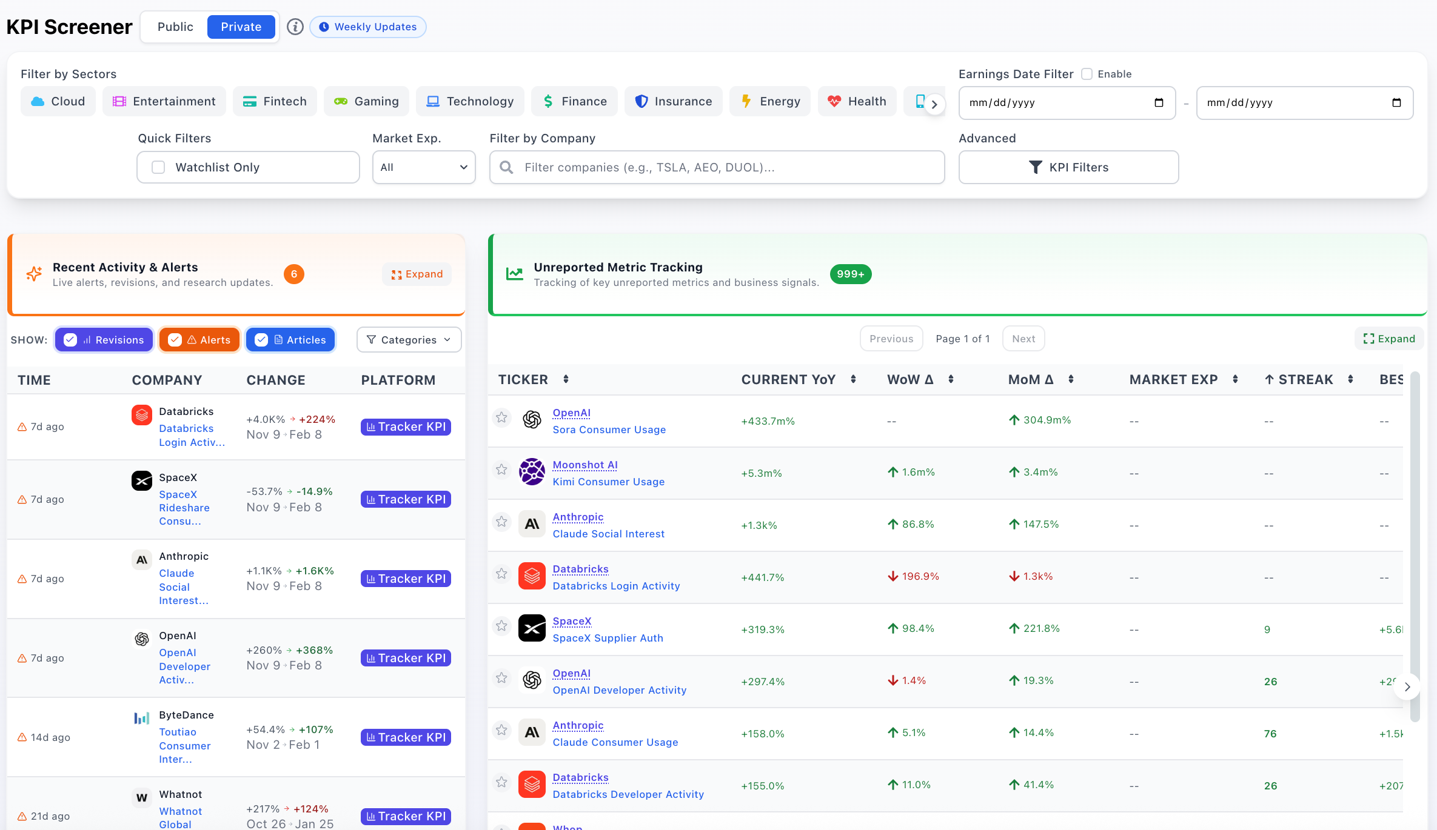Screen dimensions: 1437x830
Task: Click calendar icon in first earnings date field
Action: pos(1159,102)
